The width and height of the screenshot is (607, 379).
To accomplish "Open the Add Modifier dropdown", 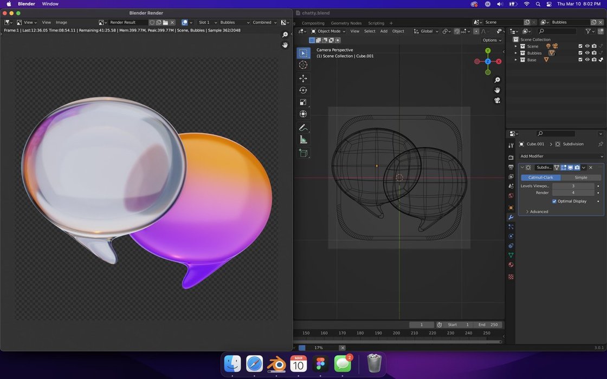I will coord(561,156).
